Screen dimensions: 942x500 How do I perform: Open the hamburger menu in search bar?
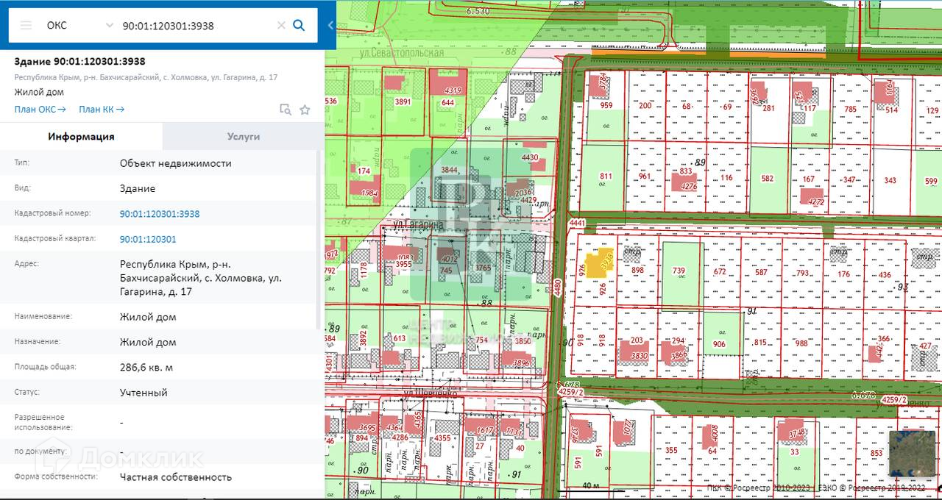pyautogui.click(x=26, y=25)
